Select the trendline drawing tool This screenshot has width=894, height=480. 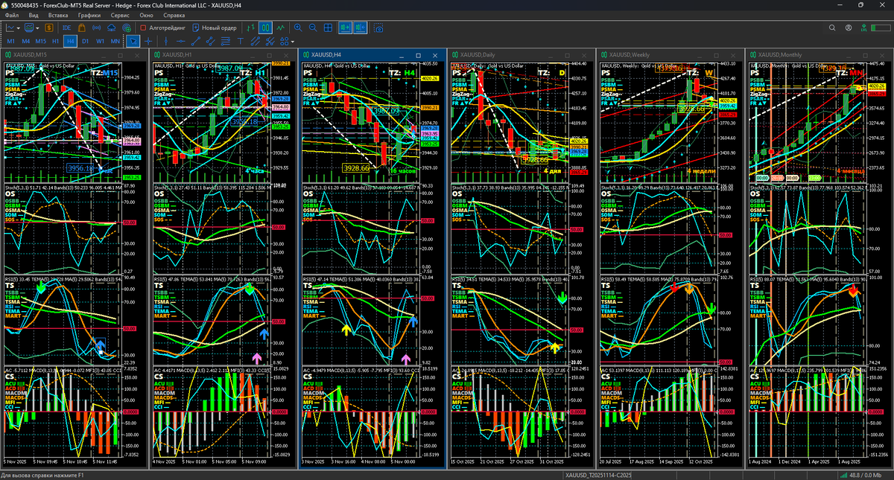(x=195, y=41)
